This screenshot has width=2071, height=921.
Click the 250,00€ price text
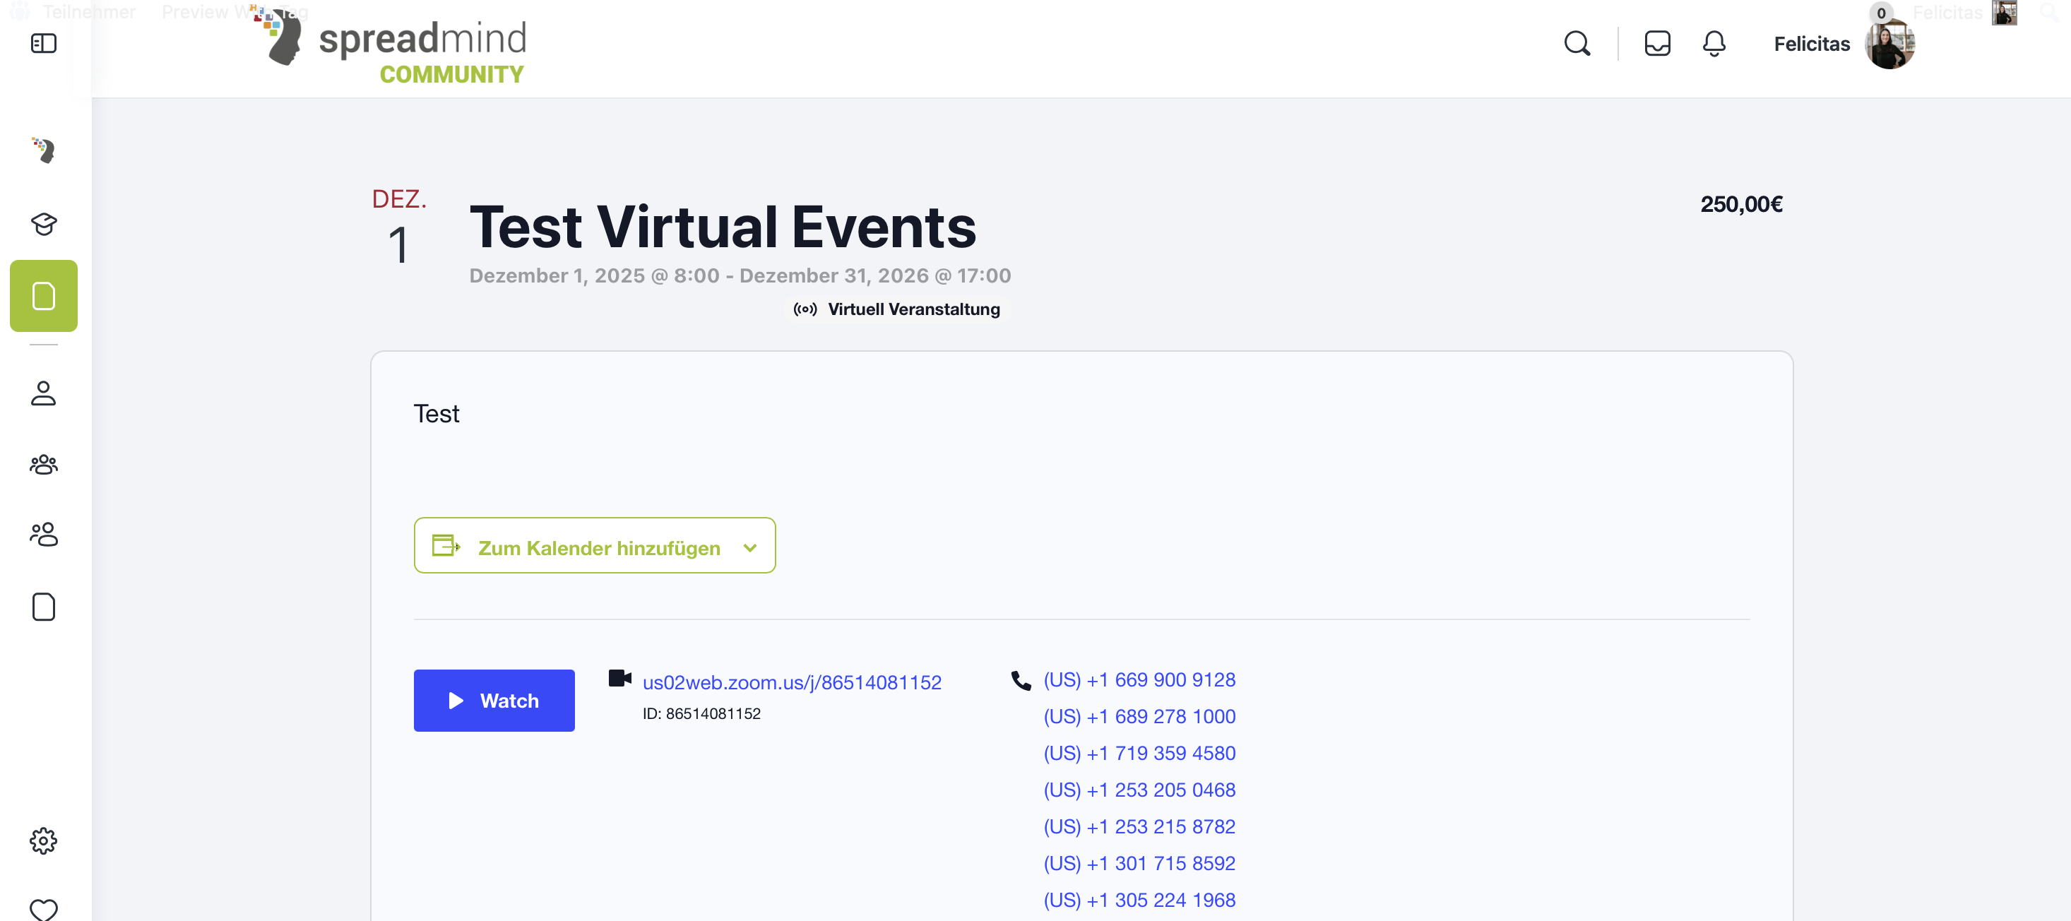pos(1741,205)
